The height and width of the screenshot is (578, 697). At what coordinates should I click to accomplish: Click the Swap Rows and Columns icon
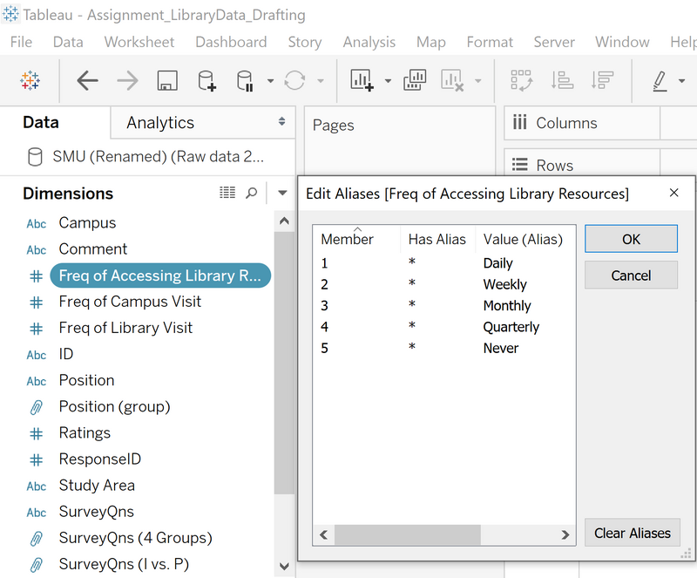point(522,80)
